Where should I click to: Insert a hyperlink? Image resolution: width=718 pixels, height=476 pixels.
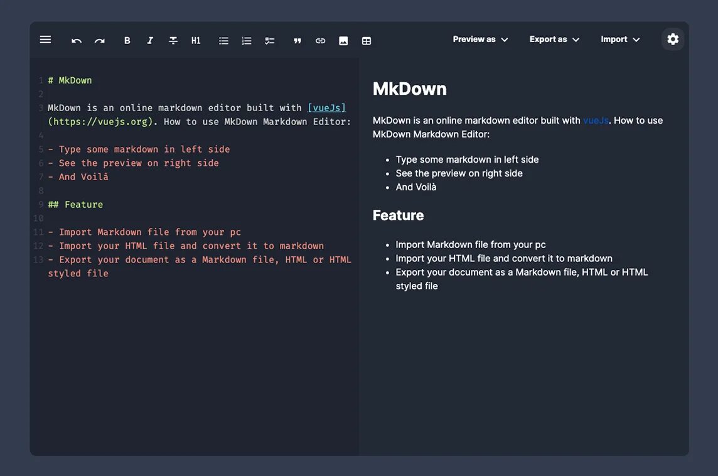point(321,41)
